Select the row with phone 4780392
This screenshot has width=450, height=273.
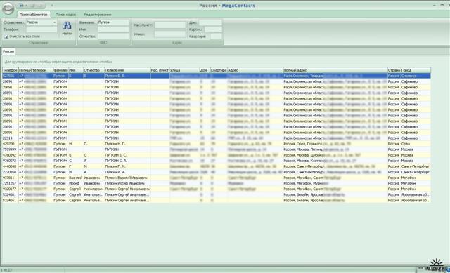(x=217, y=155)
